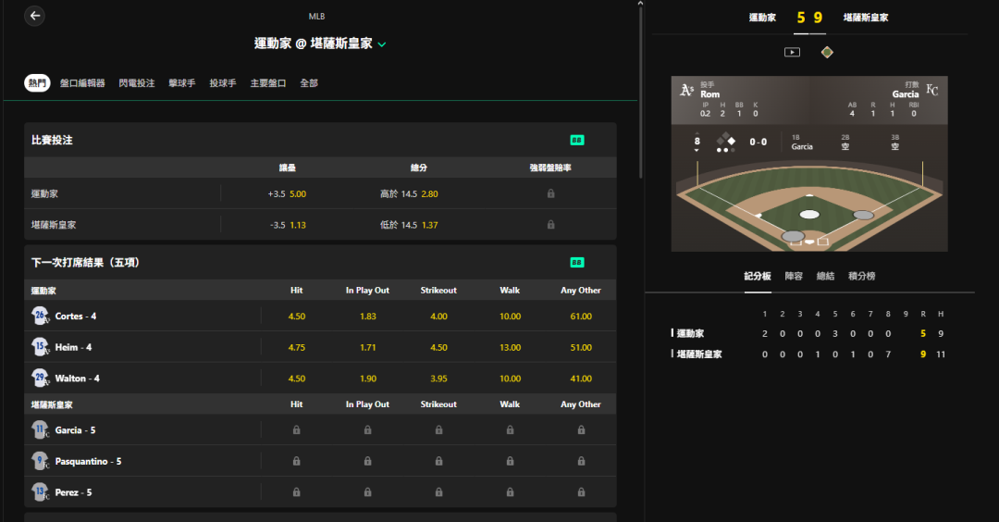Click Cortes jersey number 26 icon
The image size is (999, 522).
[x=40, y=316]
